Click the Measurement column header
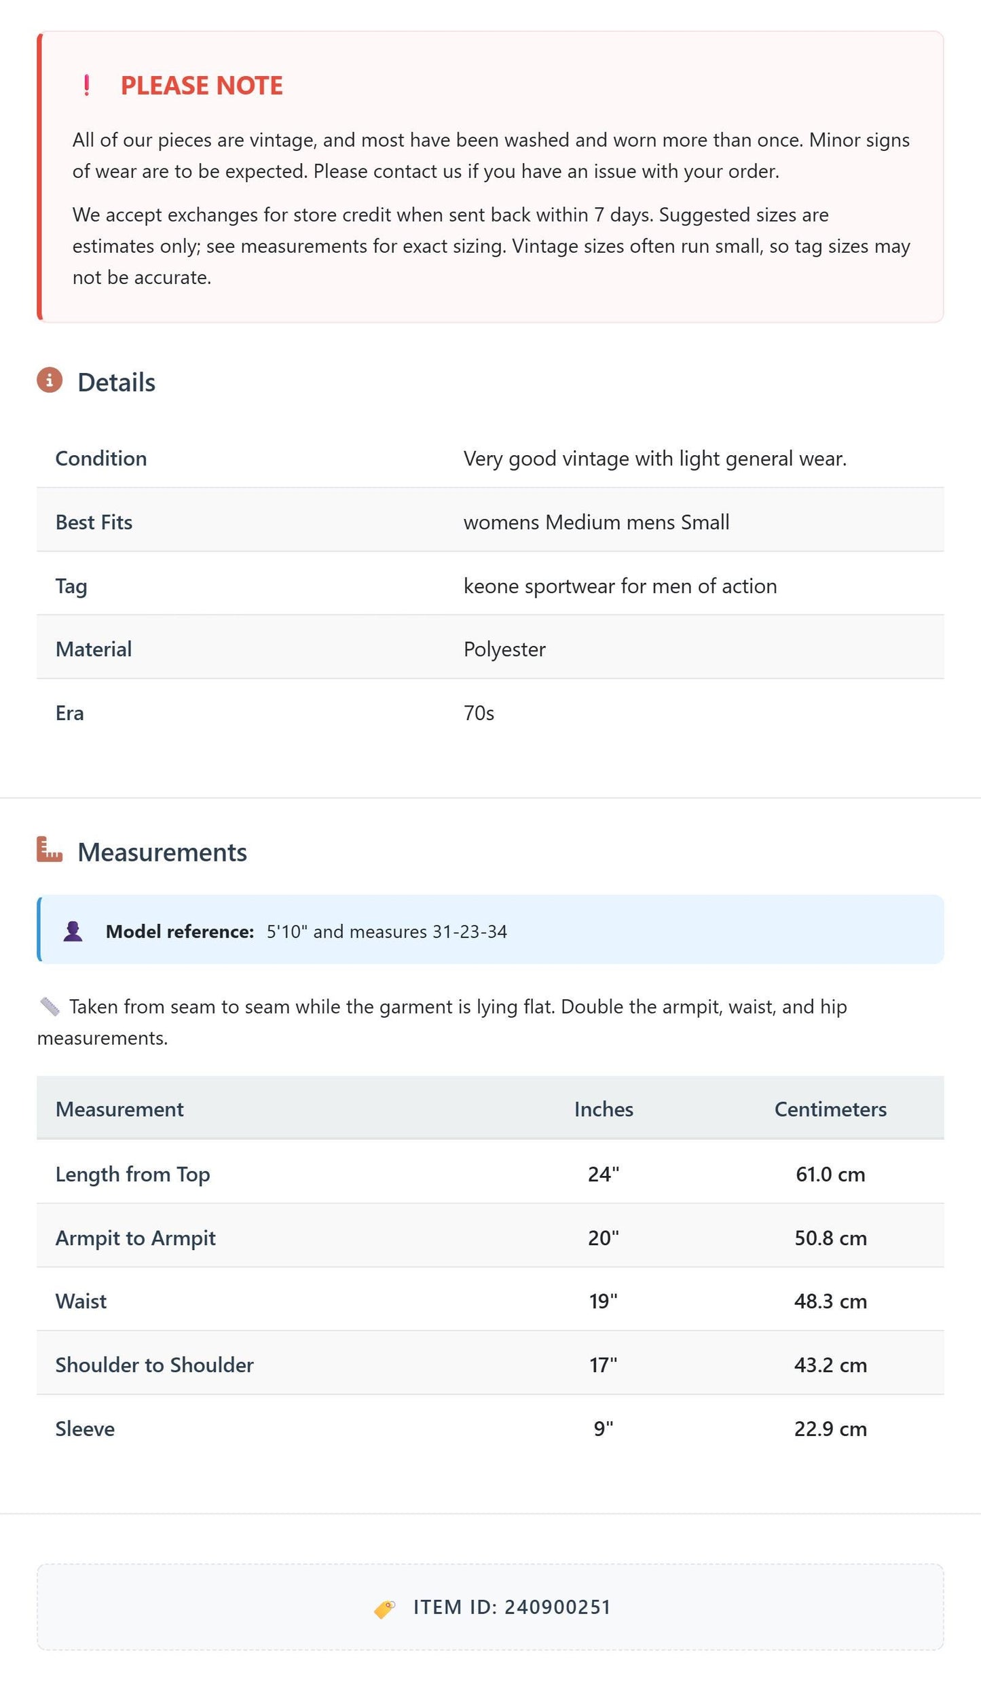The width and height of the screenshot is (981, 1682). (x=119, y=1109)
